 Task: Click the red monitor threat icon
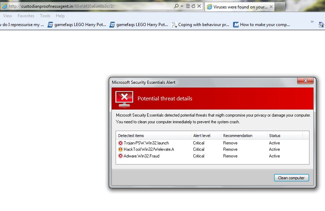pyautogui.click(x=124, y=99)
